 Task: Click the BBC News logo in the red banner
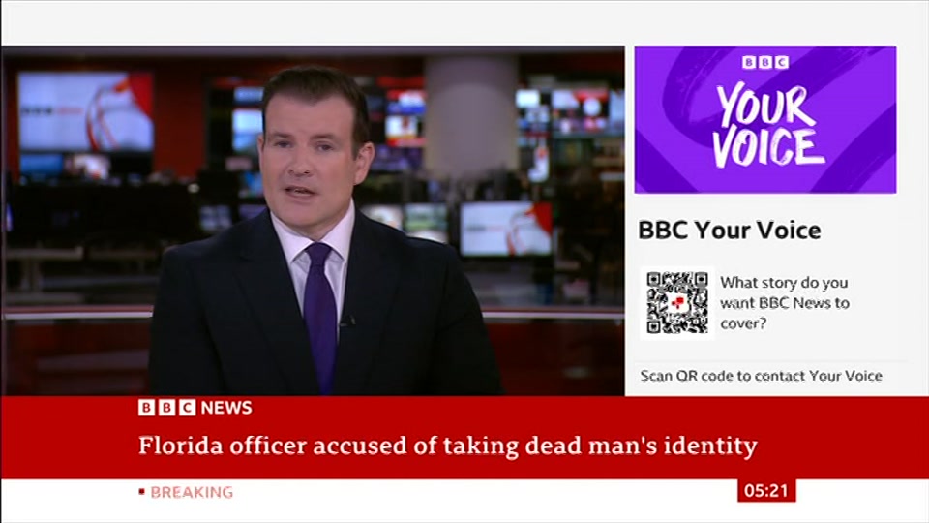(x=195, y=408)
